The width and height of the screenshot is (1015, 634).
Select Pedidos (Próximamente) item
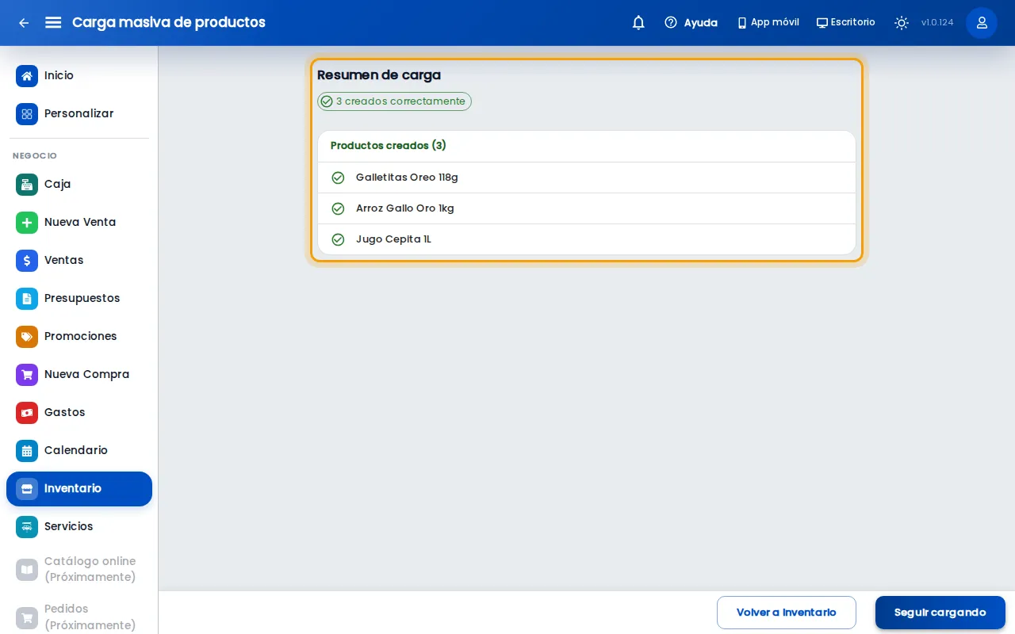[x=79, y=617]
